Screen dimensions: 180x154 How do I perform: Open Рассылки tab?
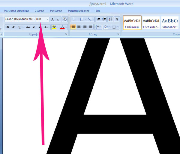56,11
